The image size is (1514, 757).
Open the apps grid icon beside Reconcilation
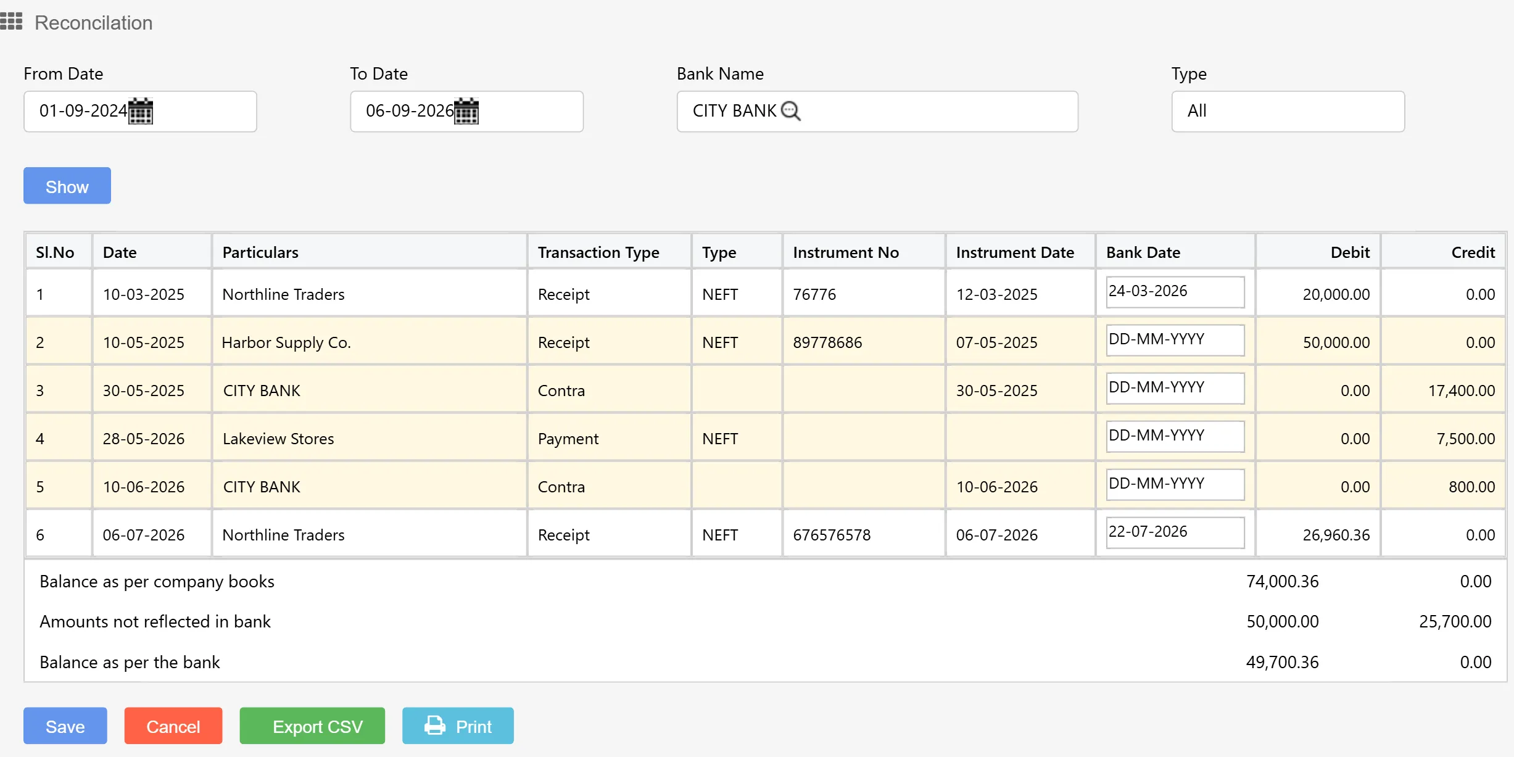pyautogui.click(x=11, y=22)
